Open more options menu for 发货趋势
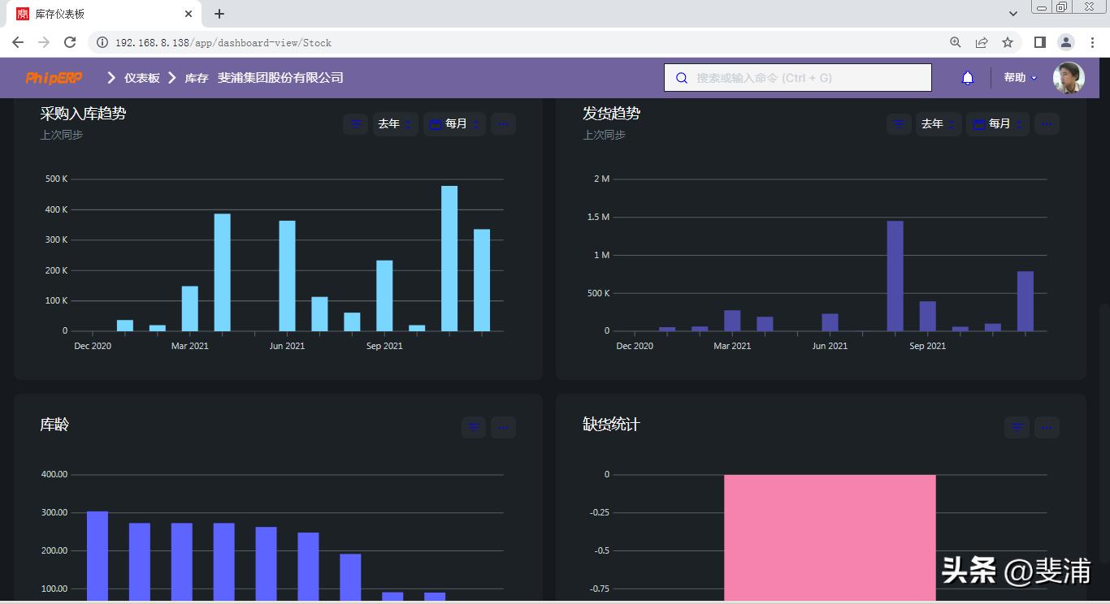Image resolution: width=1110 pixels, height=604 pixels. point(1047,124)
